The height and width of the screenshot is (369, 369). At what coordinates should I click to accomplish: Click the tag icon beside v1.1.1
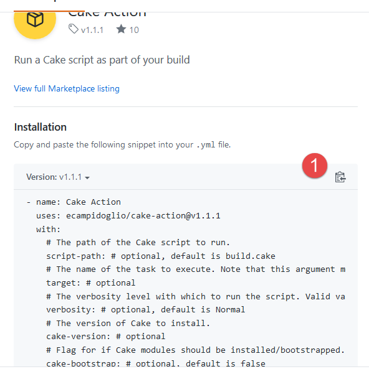[74, 29]
